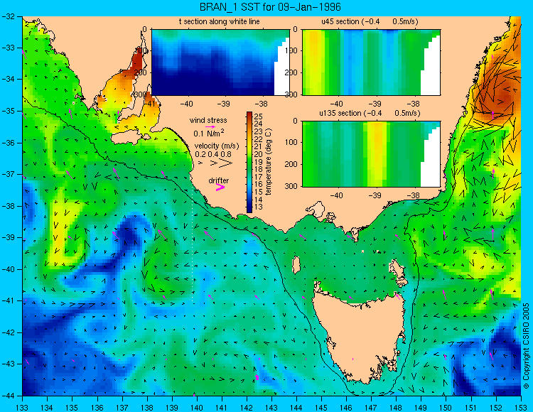Click the 'temperature (deg C)' colorbar label

[269, 162]
